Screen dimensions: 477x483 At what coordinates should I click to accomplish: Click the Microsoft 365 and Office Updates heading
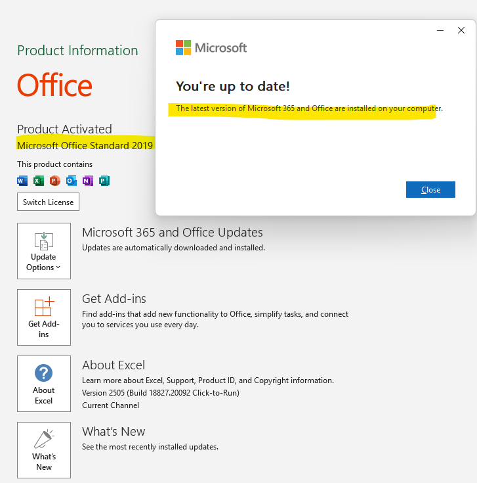172,233
